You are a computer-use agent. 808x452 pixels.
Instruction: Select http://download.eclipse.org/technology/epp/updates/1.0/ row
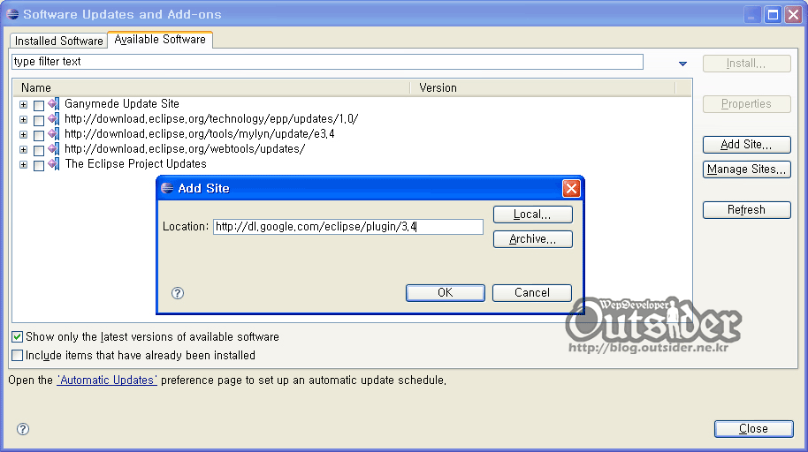click(211, 119)
